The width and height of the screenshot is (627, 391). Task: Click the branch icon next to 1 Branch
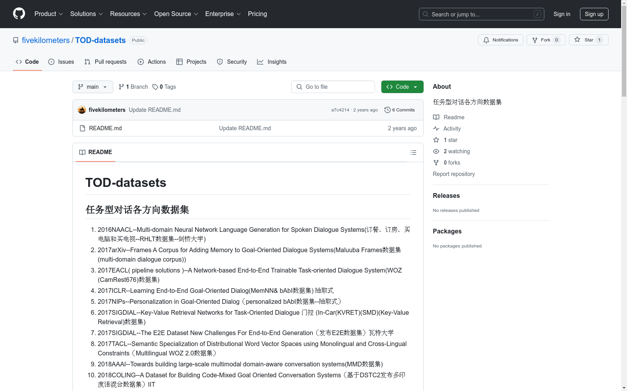click(121, 87)
